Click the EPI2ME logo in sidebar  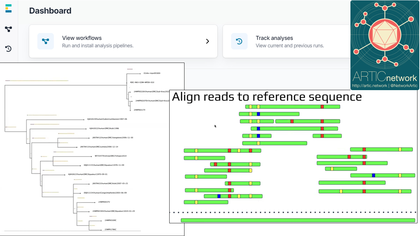pyautogui.click(x=9, y=9)
